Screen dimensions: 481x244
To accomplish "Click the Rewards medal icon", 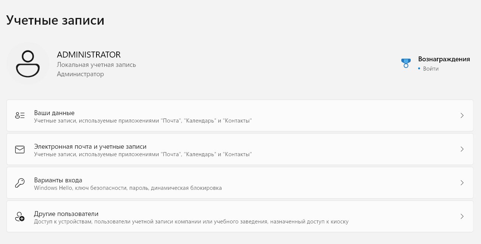I will coord(406,63).
